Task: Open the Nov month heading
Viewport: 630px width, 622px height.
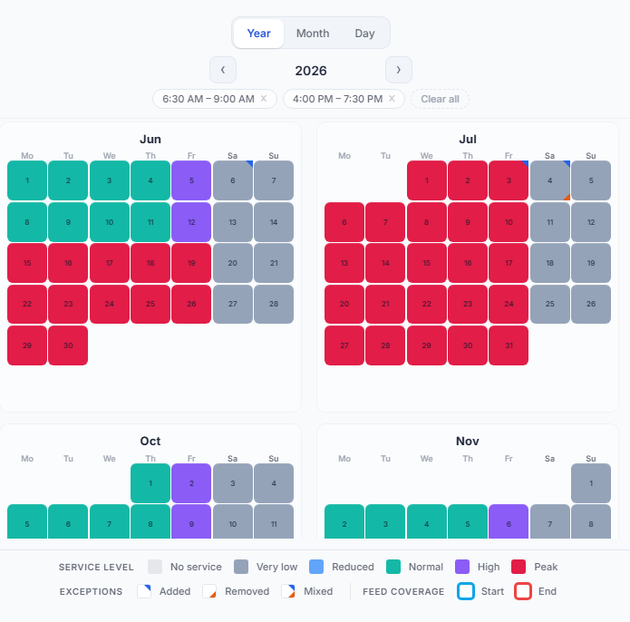Action: [x=468, y=441]
